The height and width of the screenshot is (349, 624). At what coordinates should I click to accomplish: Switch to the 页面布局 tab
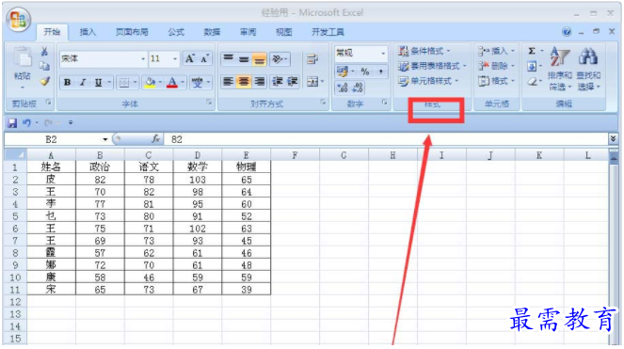pyautogui.click(x=132, y=32)
